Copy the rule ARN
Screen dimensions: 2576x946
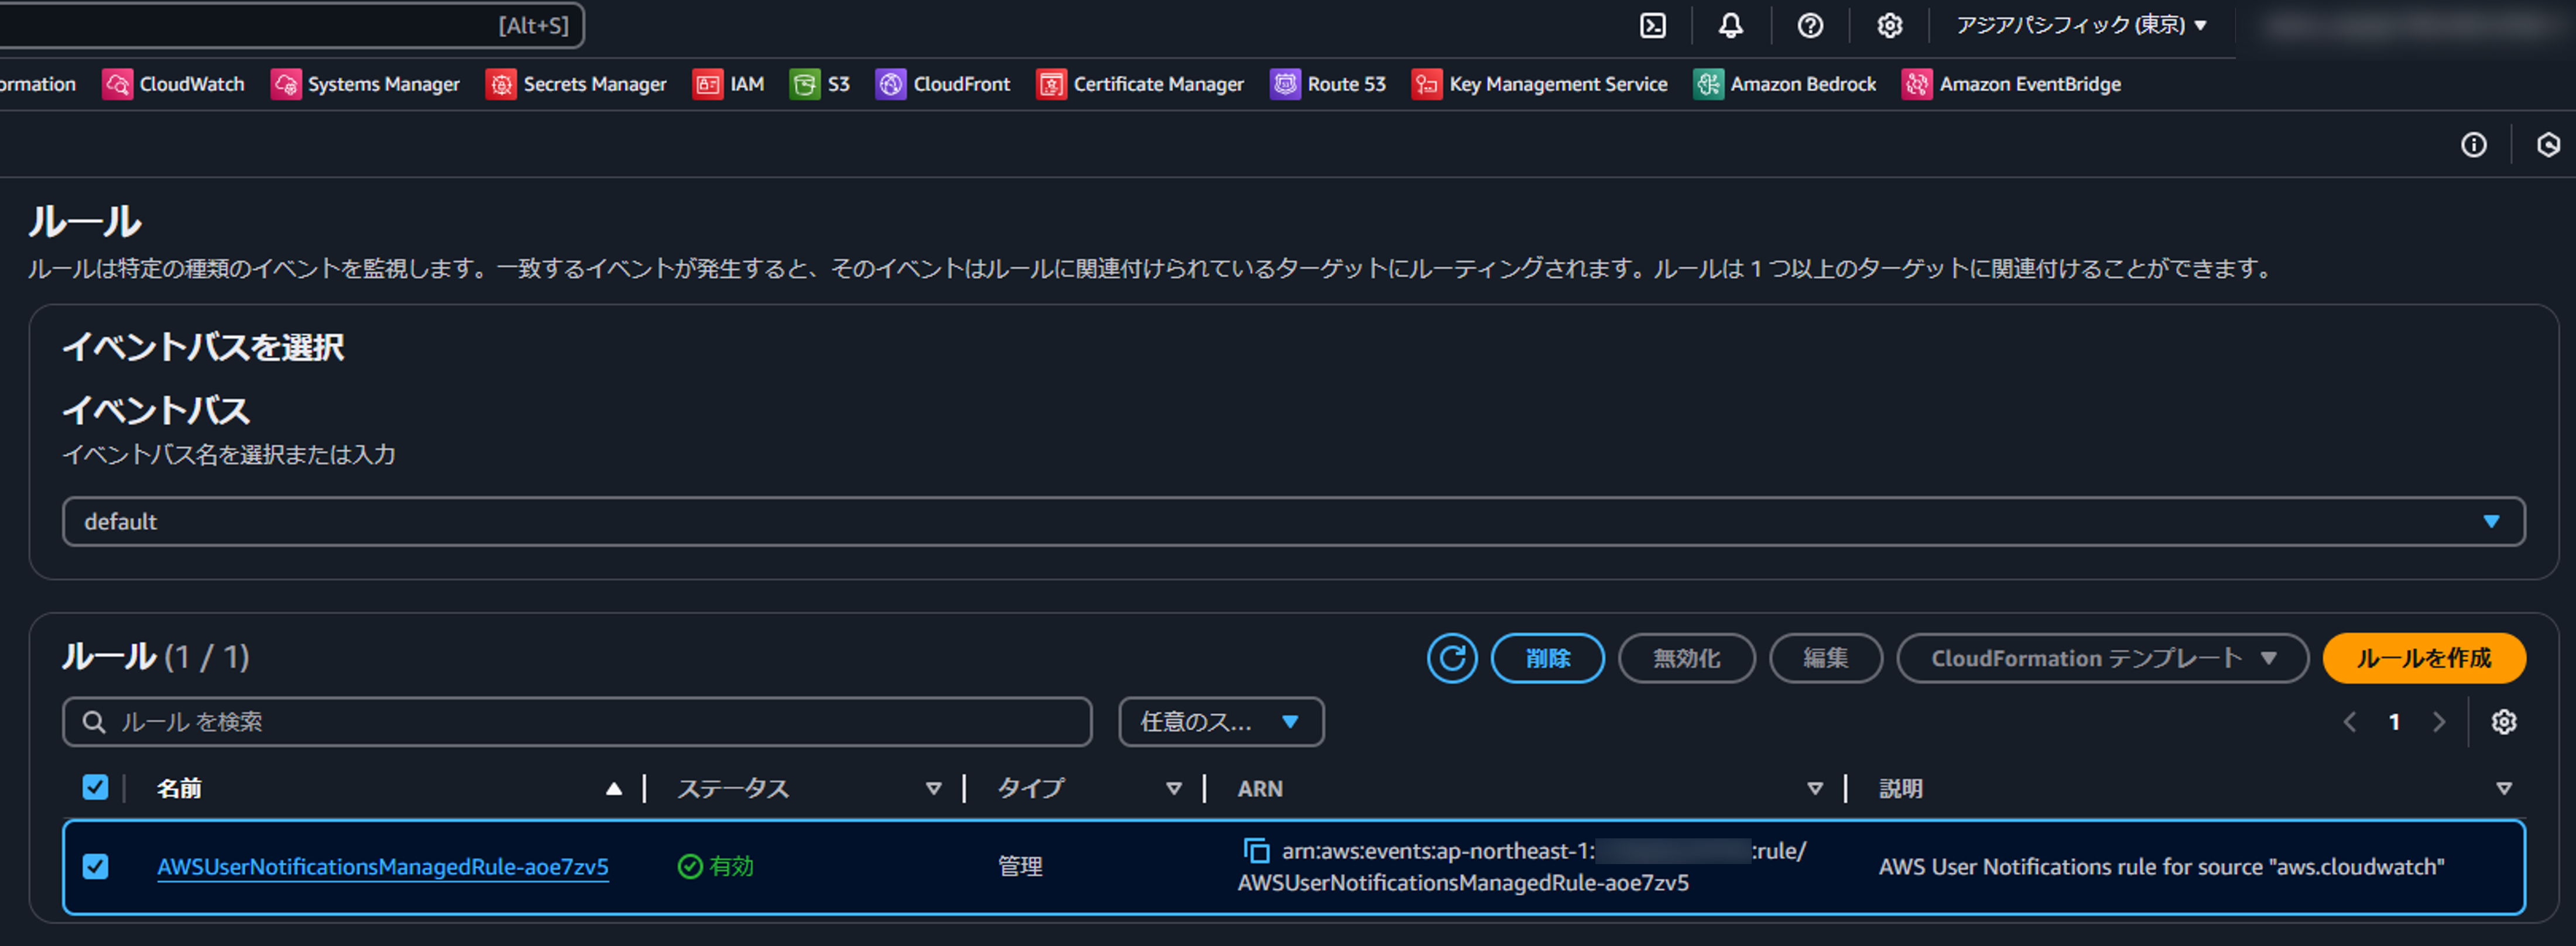coord(1256,851)
